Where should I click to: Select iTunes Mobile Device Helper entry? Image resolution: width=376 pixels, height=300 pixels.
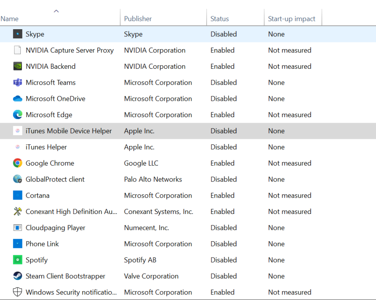tap(69, 131)
